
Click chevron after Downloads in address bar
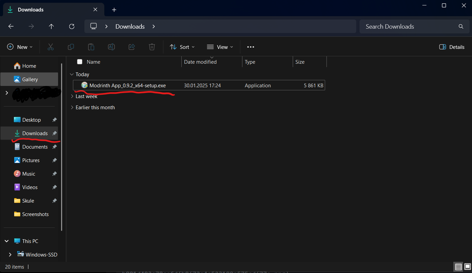[x=154, y=26]
